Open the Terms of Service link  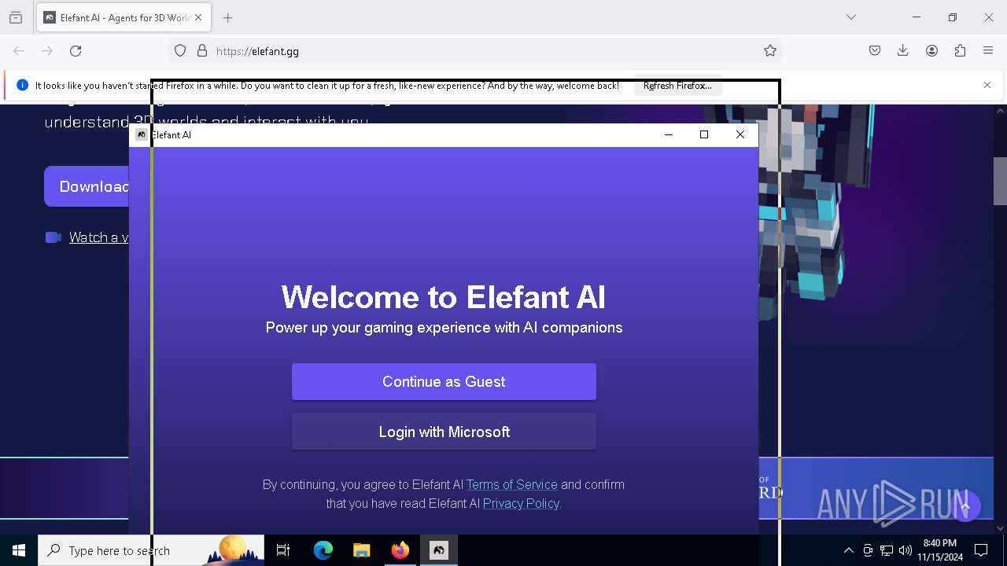tap(512, 484)
